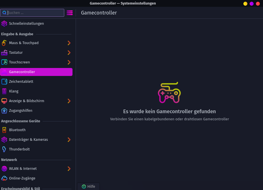Image resolution: width=263 pixels, height=190 pixels.
Task: Open Zugangshilfen accessibility icon
Action: pyautogui.click(x=4, y=111)
